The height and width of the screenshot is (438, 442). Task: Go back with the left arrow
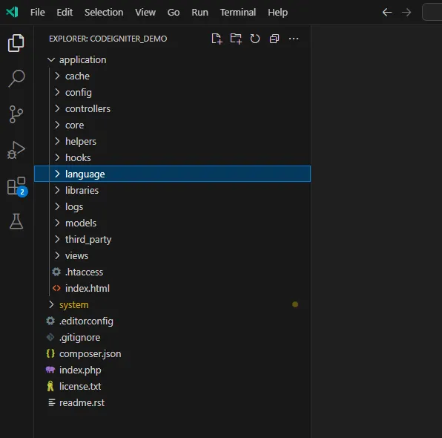(387, 13)
